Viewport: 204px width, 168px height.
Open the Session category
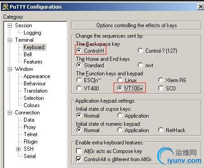click(24, 25)
